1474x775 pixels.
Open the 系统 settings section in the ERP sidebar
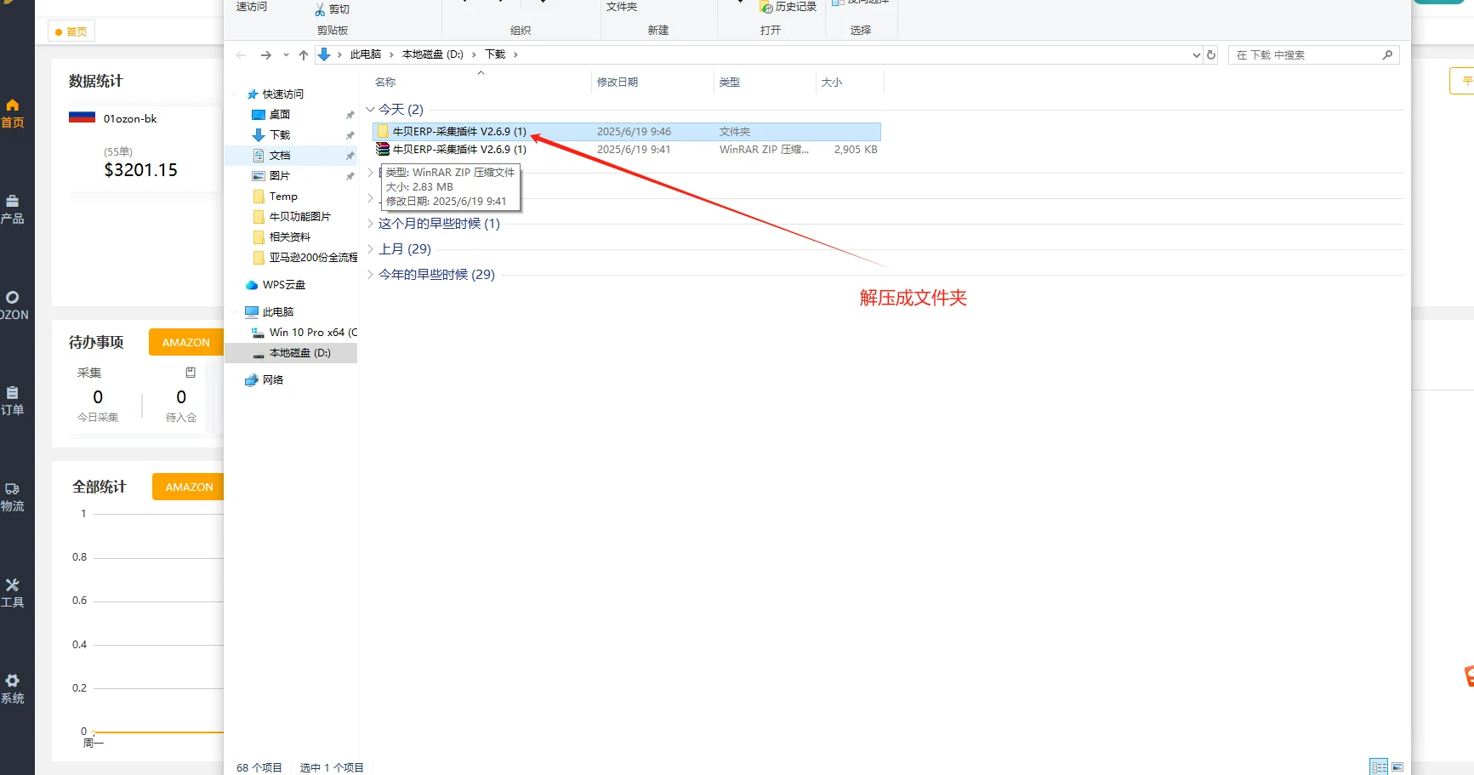pyautogui.click(x=12, y=689)
